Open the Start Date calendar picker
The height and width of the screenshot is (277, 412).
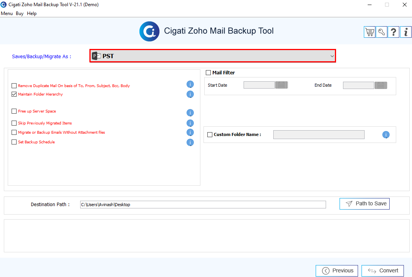pos(281,85)
